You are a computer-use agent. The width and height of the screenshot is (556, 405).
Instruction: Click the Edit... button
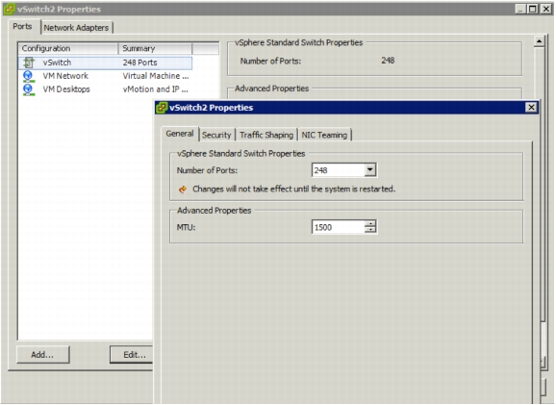(132, 354)
